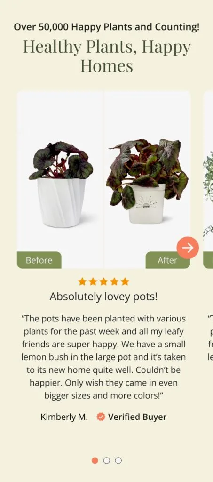Click the orange next-arrow carousel button

pos(188,248)
